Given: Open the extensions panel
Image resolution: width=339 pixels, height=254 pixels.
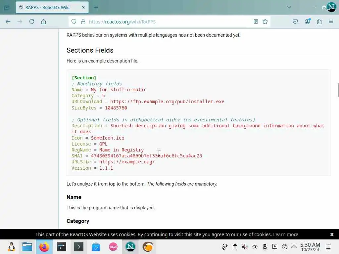Looking at the screenshot, I should point(319,21).
